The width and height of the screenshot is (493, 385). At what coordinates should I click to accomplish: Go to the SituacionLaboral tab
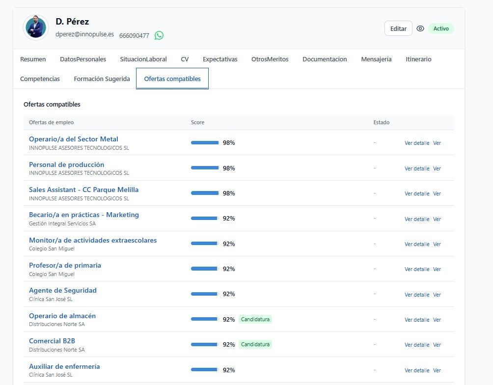tap(143, 59)
